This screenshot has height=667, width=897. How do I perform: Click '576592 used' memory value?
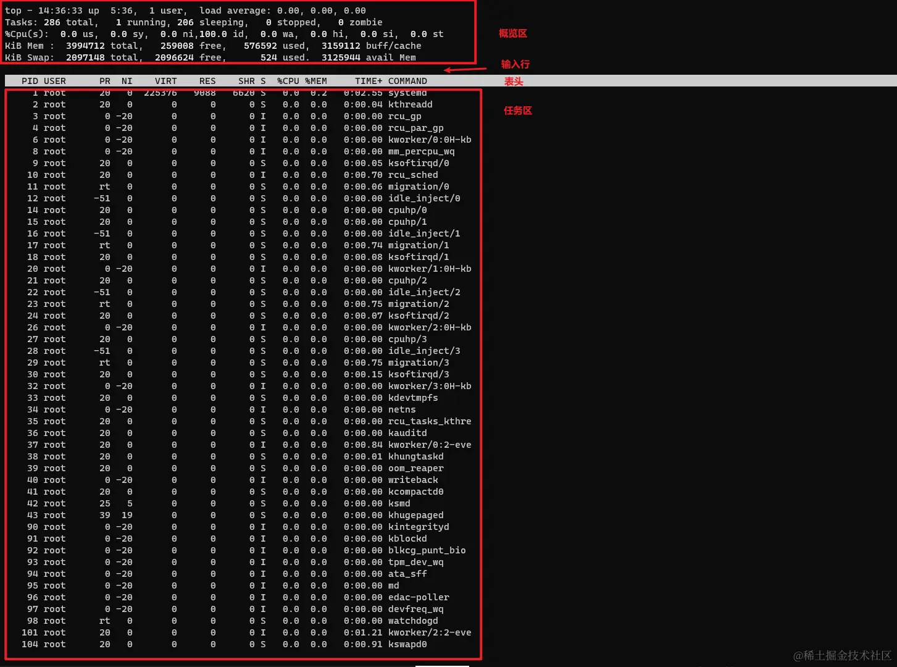274,46
